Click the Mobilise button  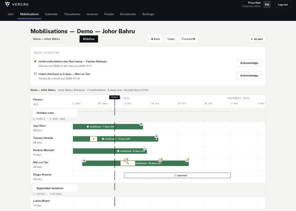[x=89, y=39]
